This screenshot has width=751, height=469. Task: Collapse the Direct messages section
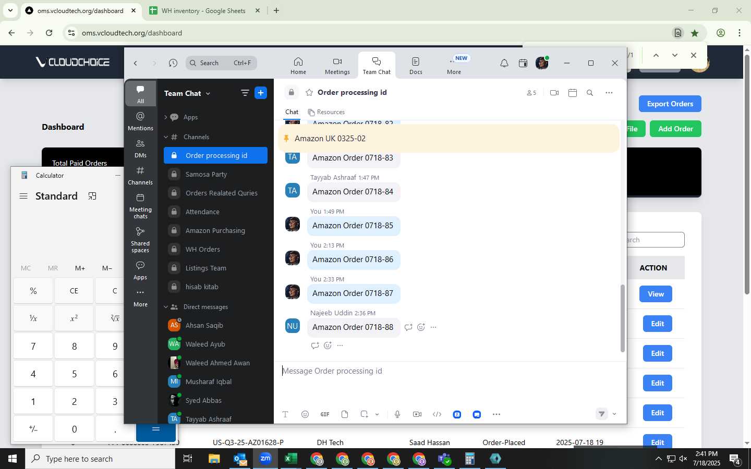[166, 307]
